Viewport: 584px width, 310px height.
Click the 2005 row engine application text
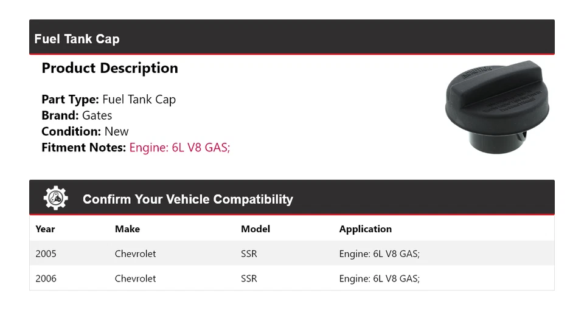[379, 253]
